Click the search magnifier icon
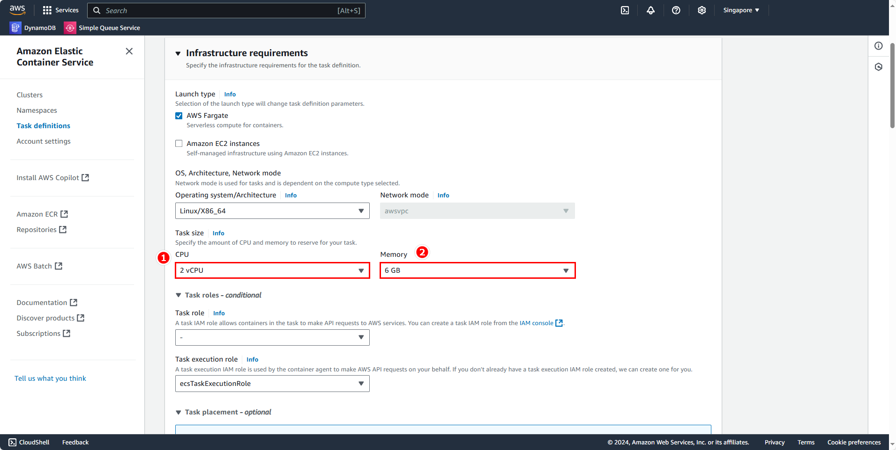 point(97,10)
